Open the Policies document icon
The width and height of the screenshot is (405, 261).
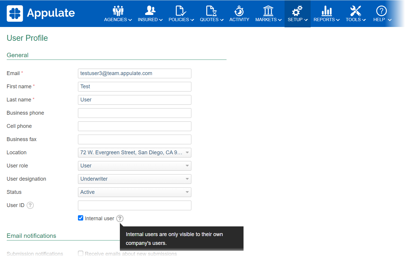click(181, 11)
